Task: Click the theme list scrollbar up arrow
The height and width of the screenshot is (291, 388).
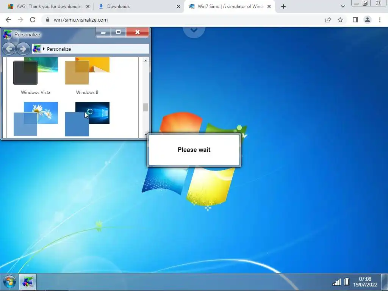Action: pyautogui.click(x=146, y=61)
